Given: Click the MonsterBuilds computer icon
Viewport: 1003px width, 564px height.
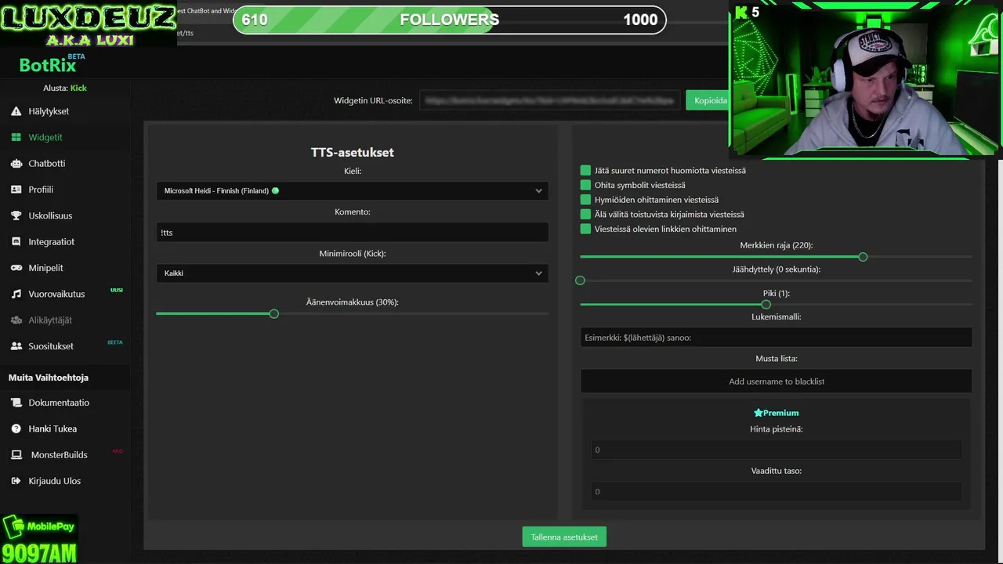Looking at the screenshot, I should coord(16,455).
